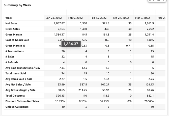The height and width of the screenshot is (116, 169).
Task: Click the Total Discounts row label
Action: (15, 96)
